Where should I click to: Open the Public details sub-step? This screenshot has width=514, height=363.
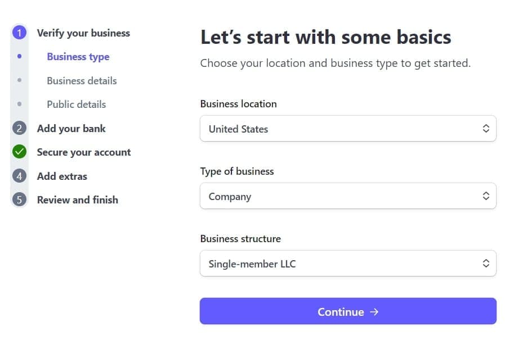click(x=76, y=104)
